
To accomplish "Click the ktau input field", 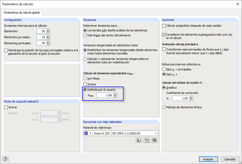I will [105, 95].
